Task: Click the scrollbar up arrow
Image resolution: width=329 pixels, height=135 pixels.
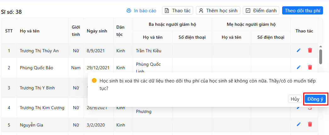Action: (321, 46)
